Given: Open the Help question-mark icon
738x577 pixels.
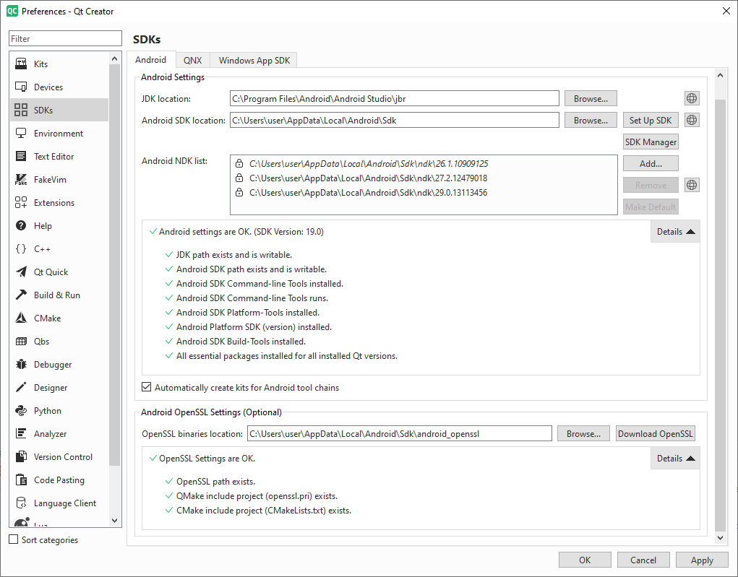Looking at the screenshot, I should [21, 225].
